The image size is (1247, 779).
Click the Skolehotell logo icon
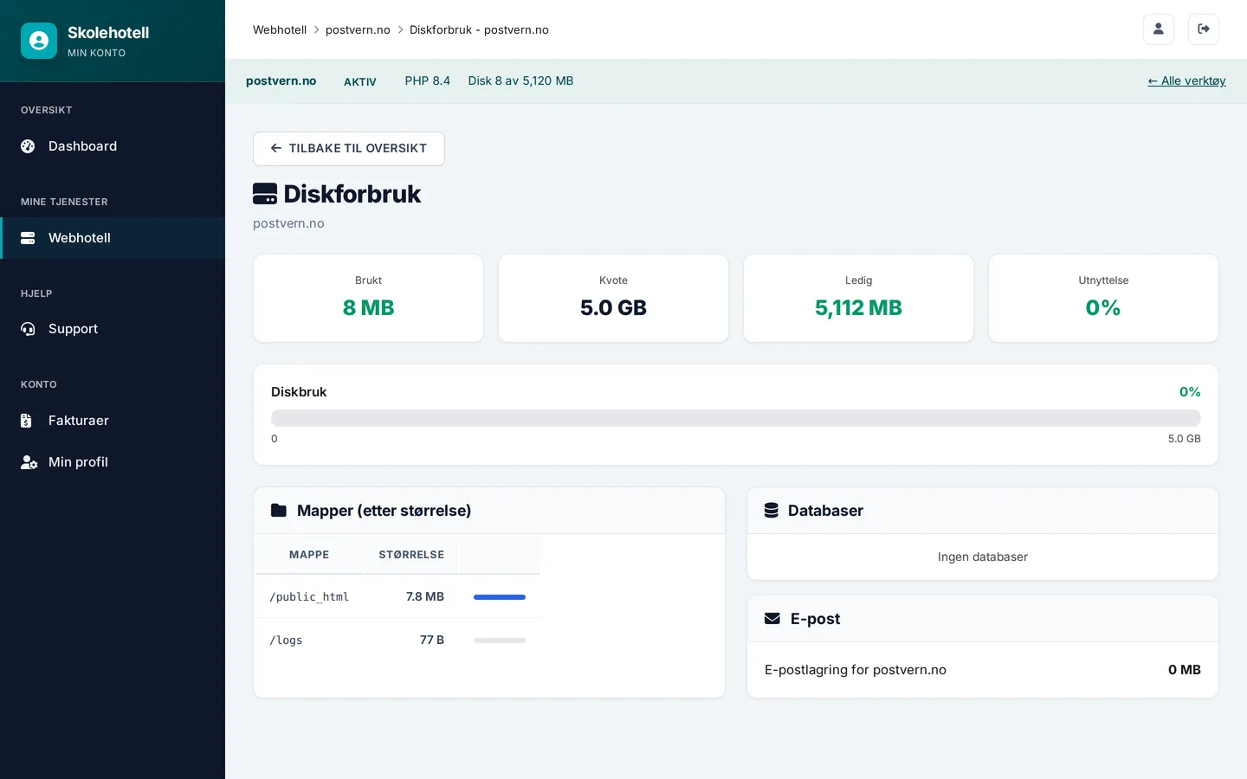pyautogui.click(x=39, y=41)
